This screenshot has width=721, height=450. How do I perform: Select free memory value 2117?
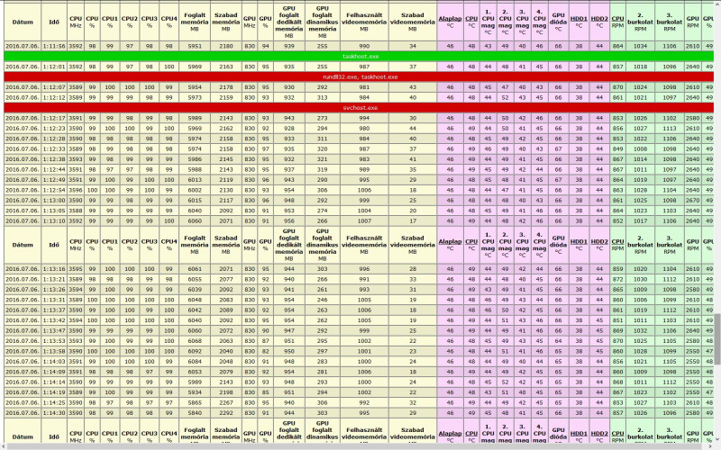tap(226, 200)
